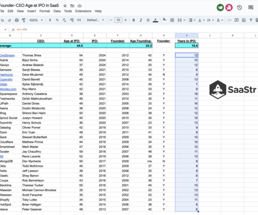Select column D header

point(72,36)
